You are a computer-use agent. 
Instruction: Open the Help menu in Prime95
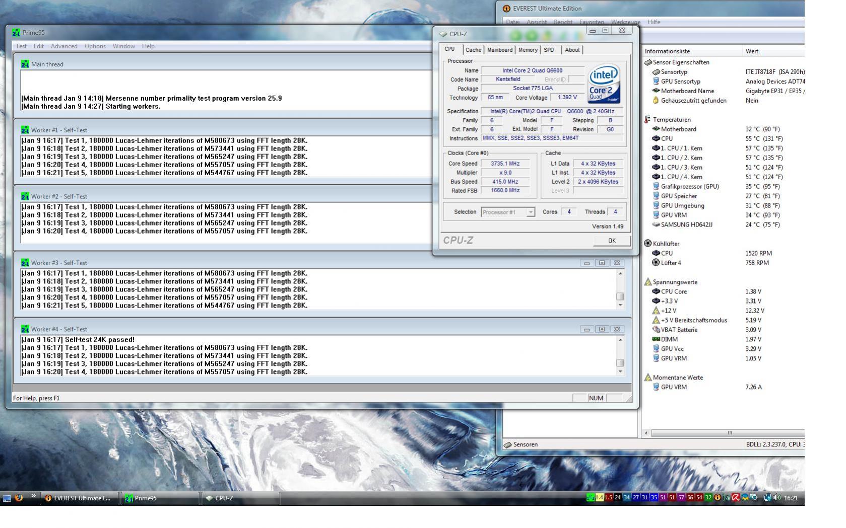(x=148, y=46)
